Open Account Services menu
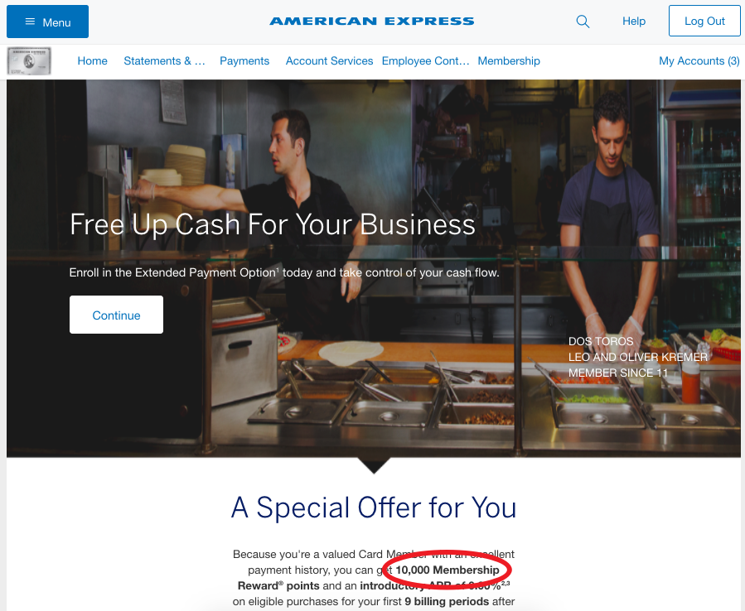 click(329, 60)
